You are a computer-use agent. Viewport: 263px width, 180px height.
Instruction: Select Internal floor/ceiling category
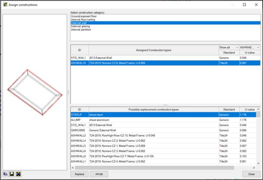83,20
